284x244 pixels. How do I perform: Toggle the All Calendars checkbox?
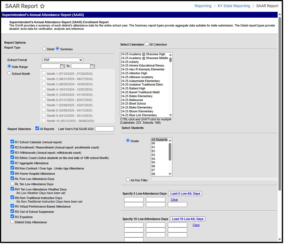pyautogui.click(x=147, y=44)
